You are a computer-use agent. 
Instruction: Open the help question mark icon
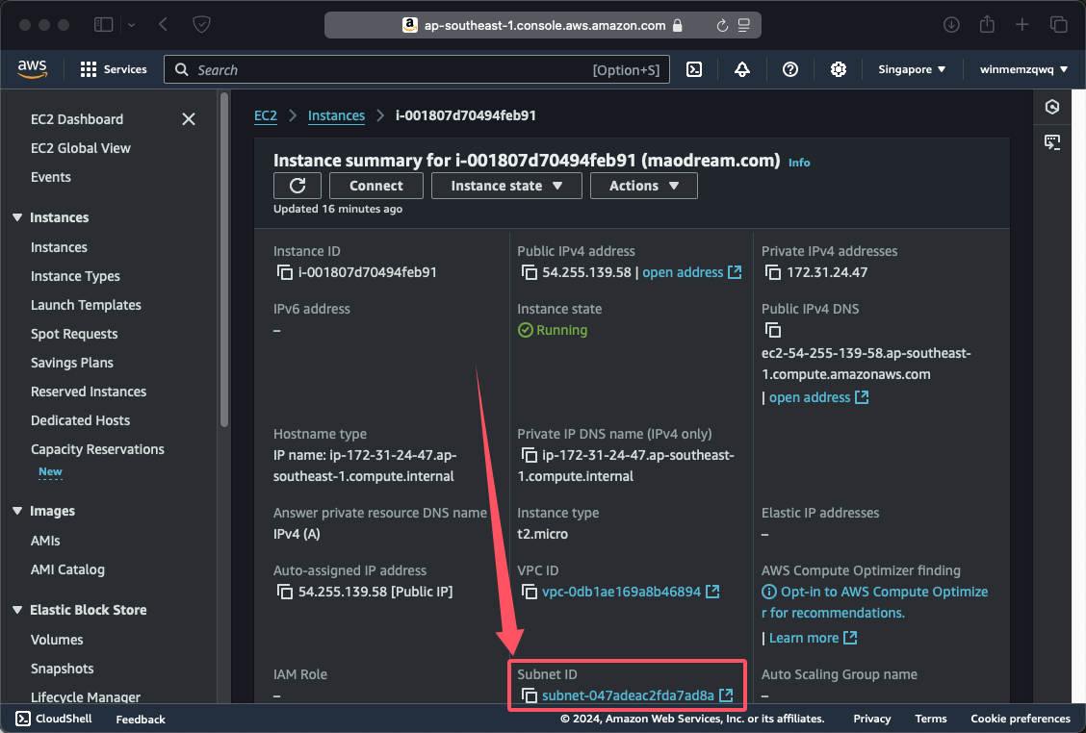click(790, 69)
